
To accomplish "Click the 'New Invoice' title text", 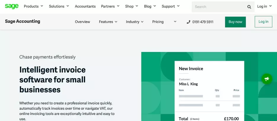I will [x=191, y=68].
